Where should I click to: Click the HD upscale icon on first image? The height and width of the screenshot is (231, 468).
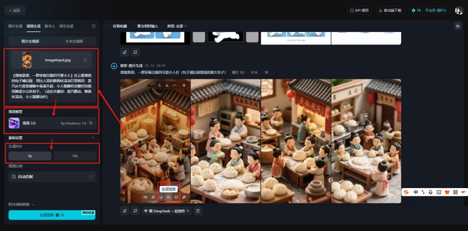click(x=146, y=197)
